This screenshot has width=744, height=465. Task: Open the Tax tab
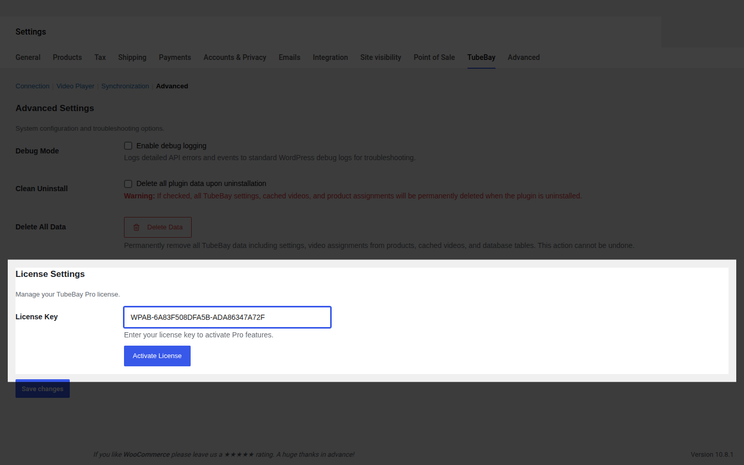point(100,57)
